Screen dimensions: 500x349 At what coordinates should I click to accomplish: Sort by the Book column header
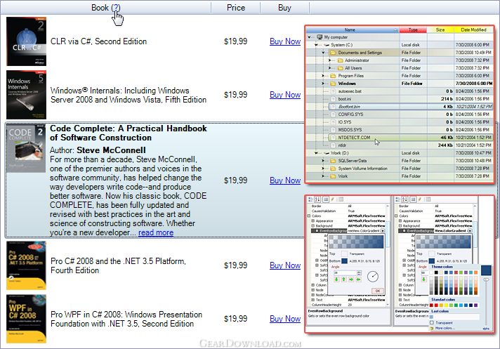pyautogui.click(x=105, y=7)
